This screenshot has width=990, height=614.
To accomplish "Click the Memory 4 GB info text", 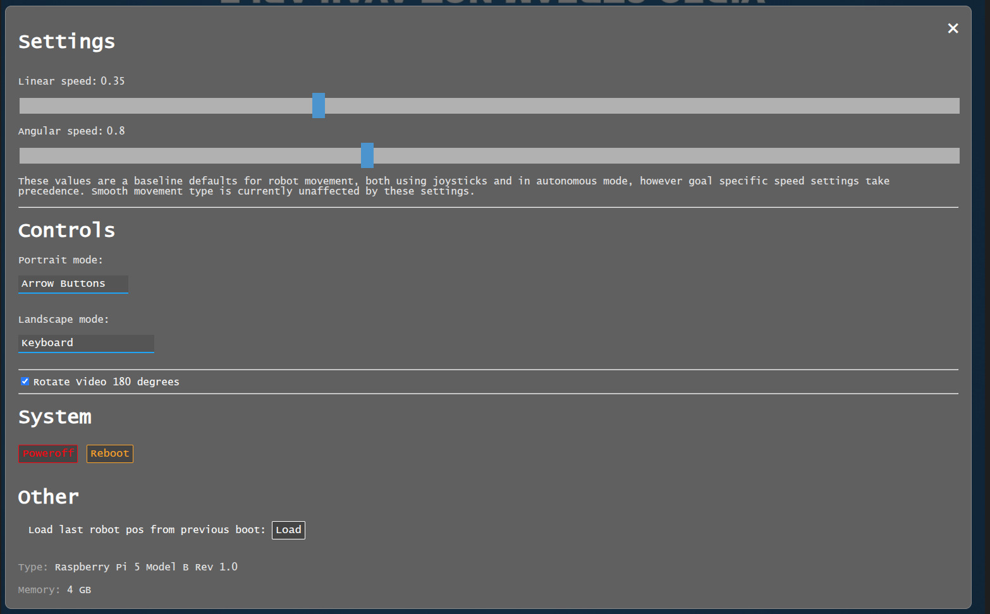I will click(x=78, y=589).
